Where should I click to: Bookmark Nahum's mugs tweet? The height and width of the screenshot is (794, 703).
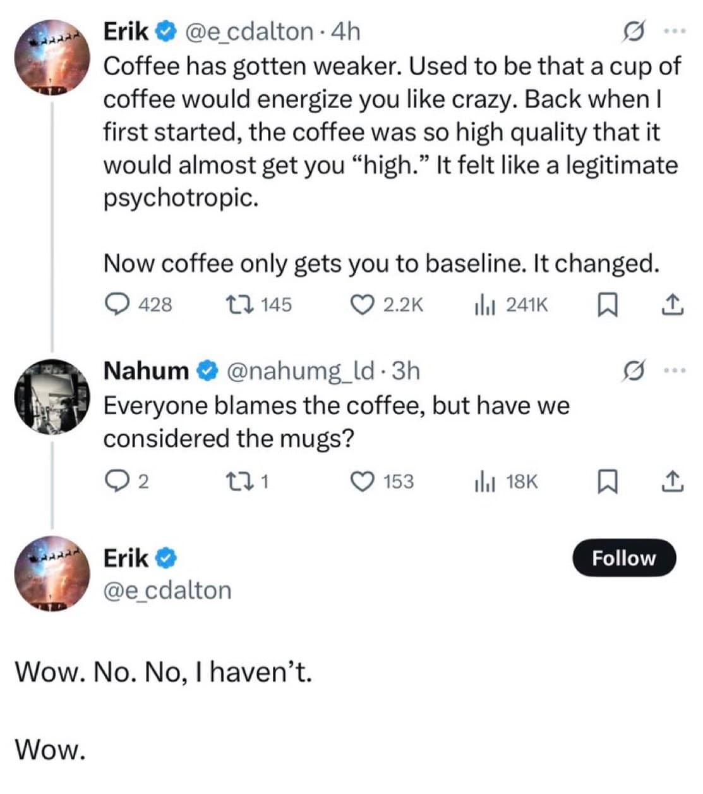(606, 482)
